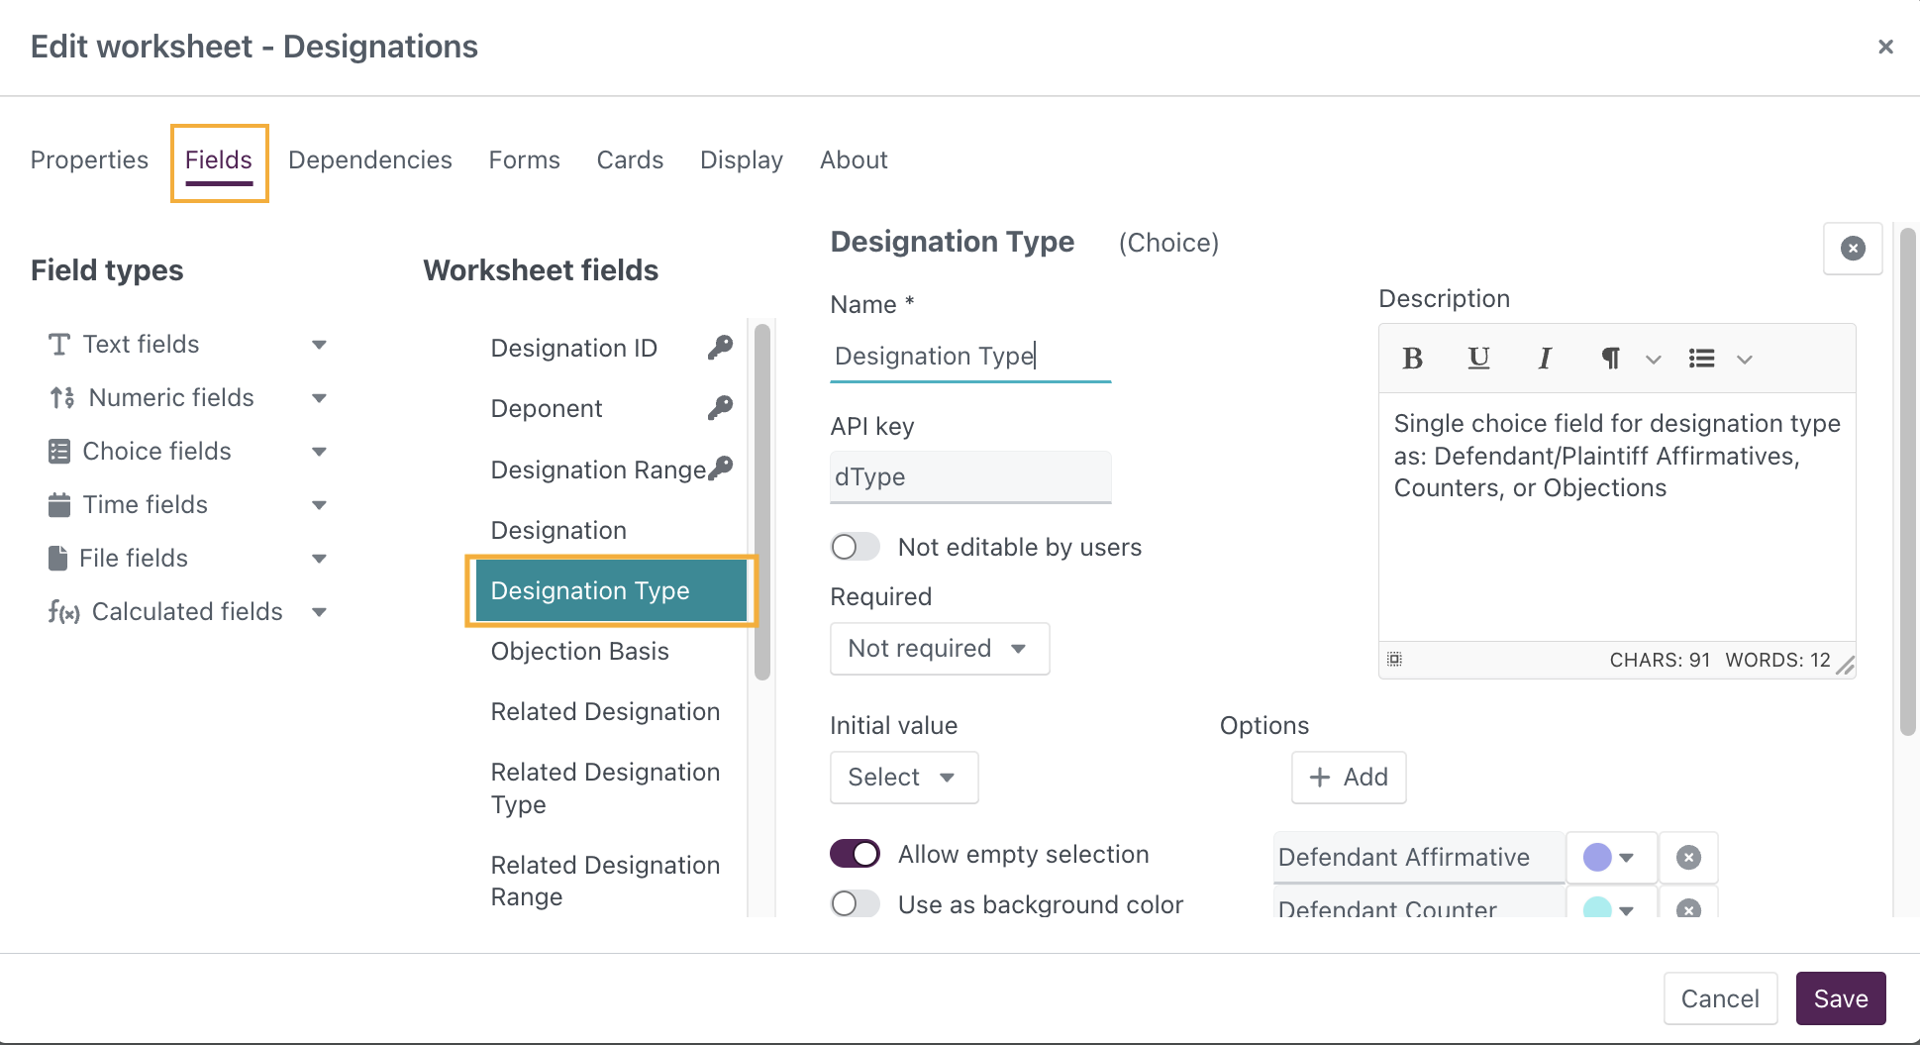Remove the Defendant Affirmative option

(x=1688, y=858)
